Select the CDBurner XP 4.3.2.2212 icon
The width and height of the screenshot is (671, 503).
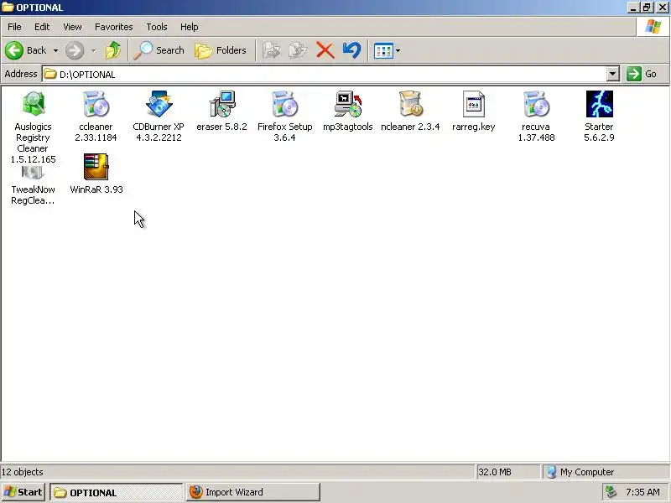pyautogui.click(x=159, y=104)
